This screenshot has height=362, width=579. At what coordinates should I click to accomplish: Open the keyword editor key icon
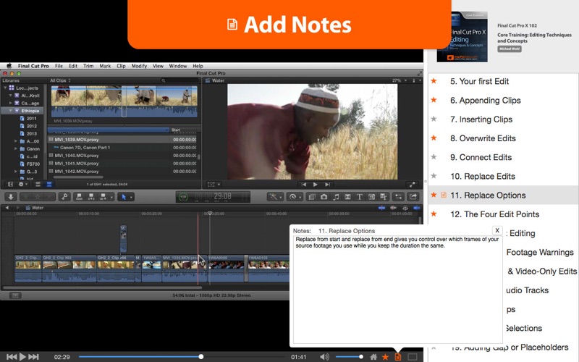(64, 197)
